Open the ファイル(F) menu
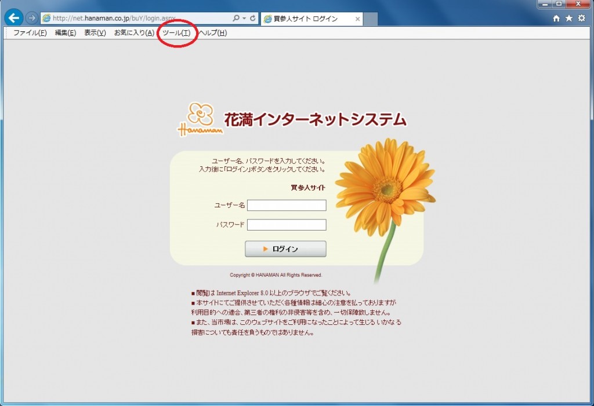The width and height of the screenshot is (594, 406). pyautogui.click(x=30, y=33)
